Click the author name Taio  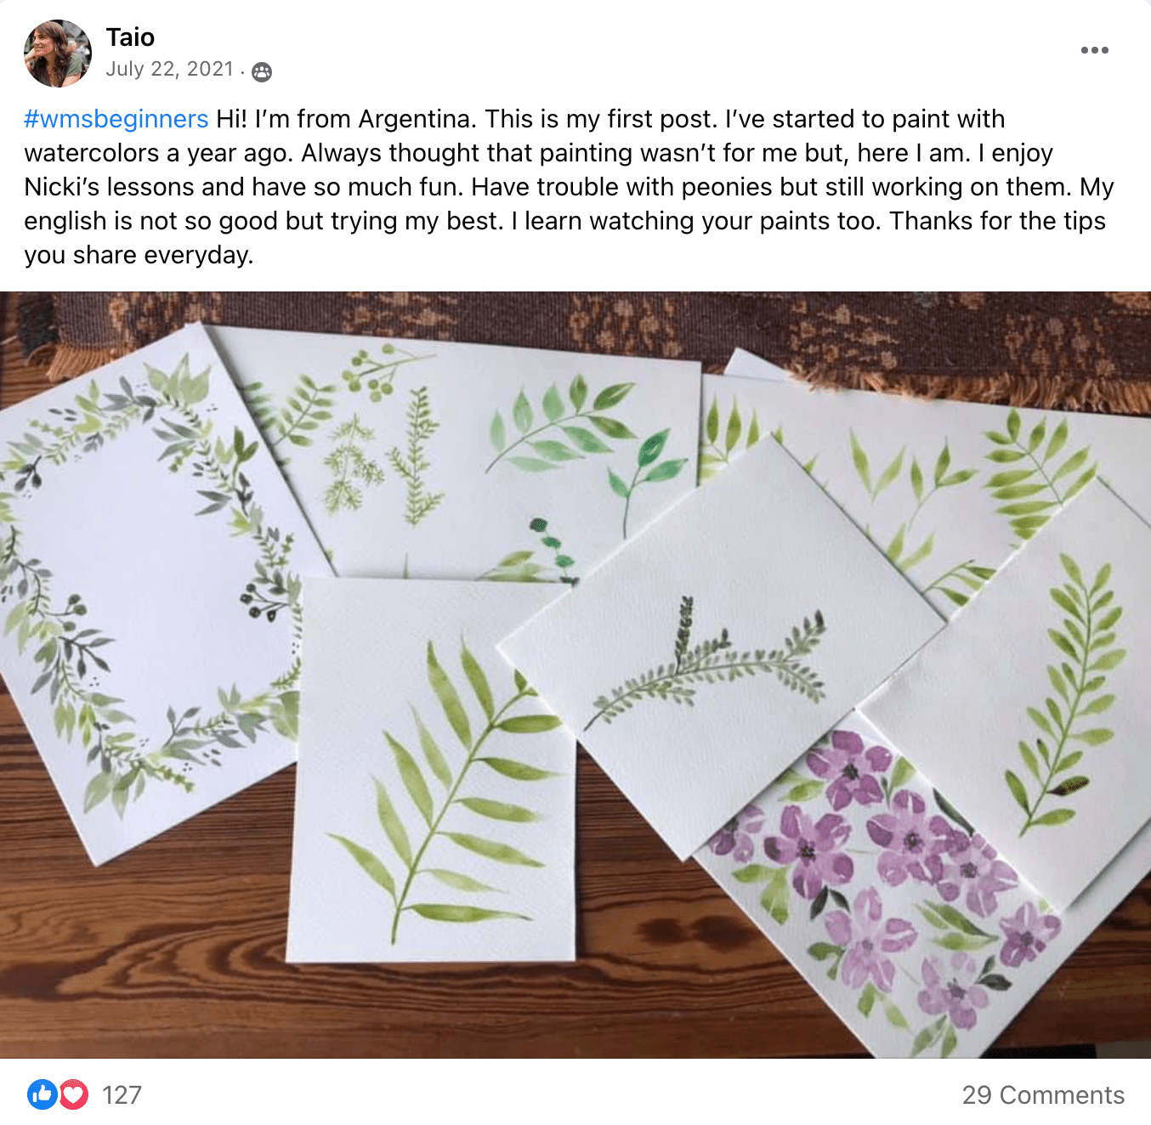(130, 37)
